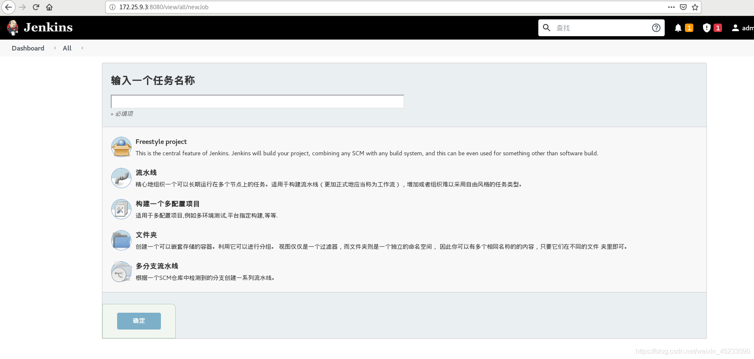The height and width of the screenshot is (359, 754).
Task: Expand the Dashboard breadcrumb arrow
Action: (55, 48)
